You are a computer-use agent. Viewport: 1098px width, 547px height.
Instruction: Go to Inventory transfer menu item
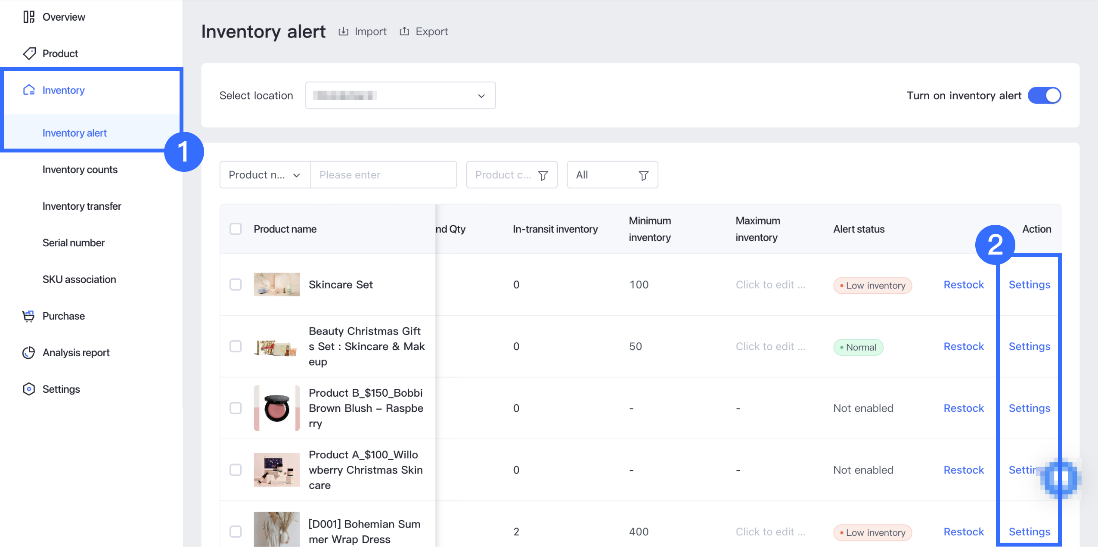82,206
